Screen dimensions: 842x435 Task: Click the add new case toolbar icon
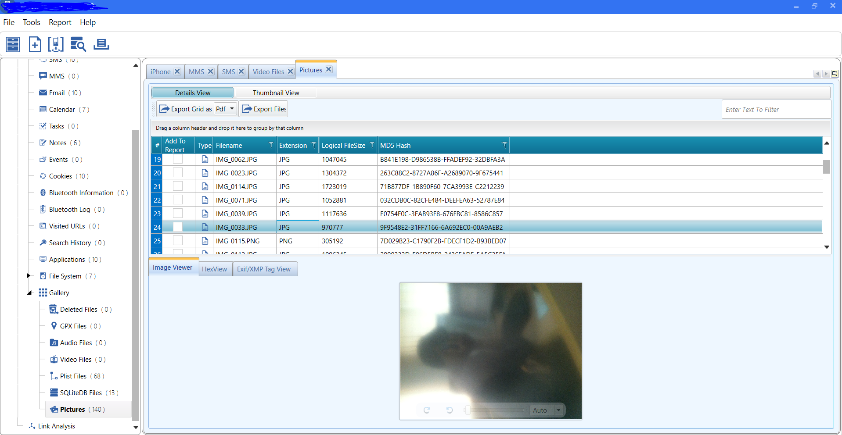coord(35,44)
